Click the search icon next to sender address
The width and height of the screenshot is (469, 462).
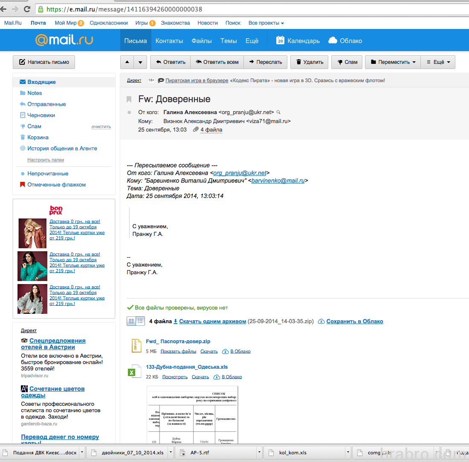[x=278, y=112]
